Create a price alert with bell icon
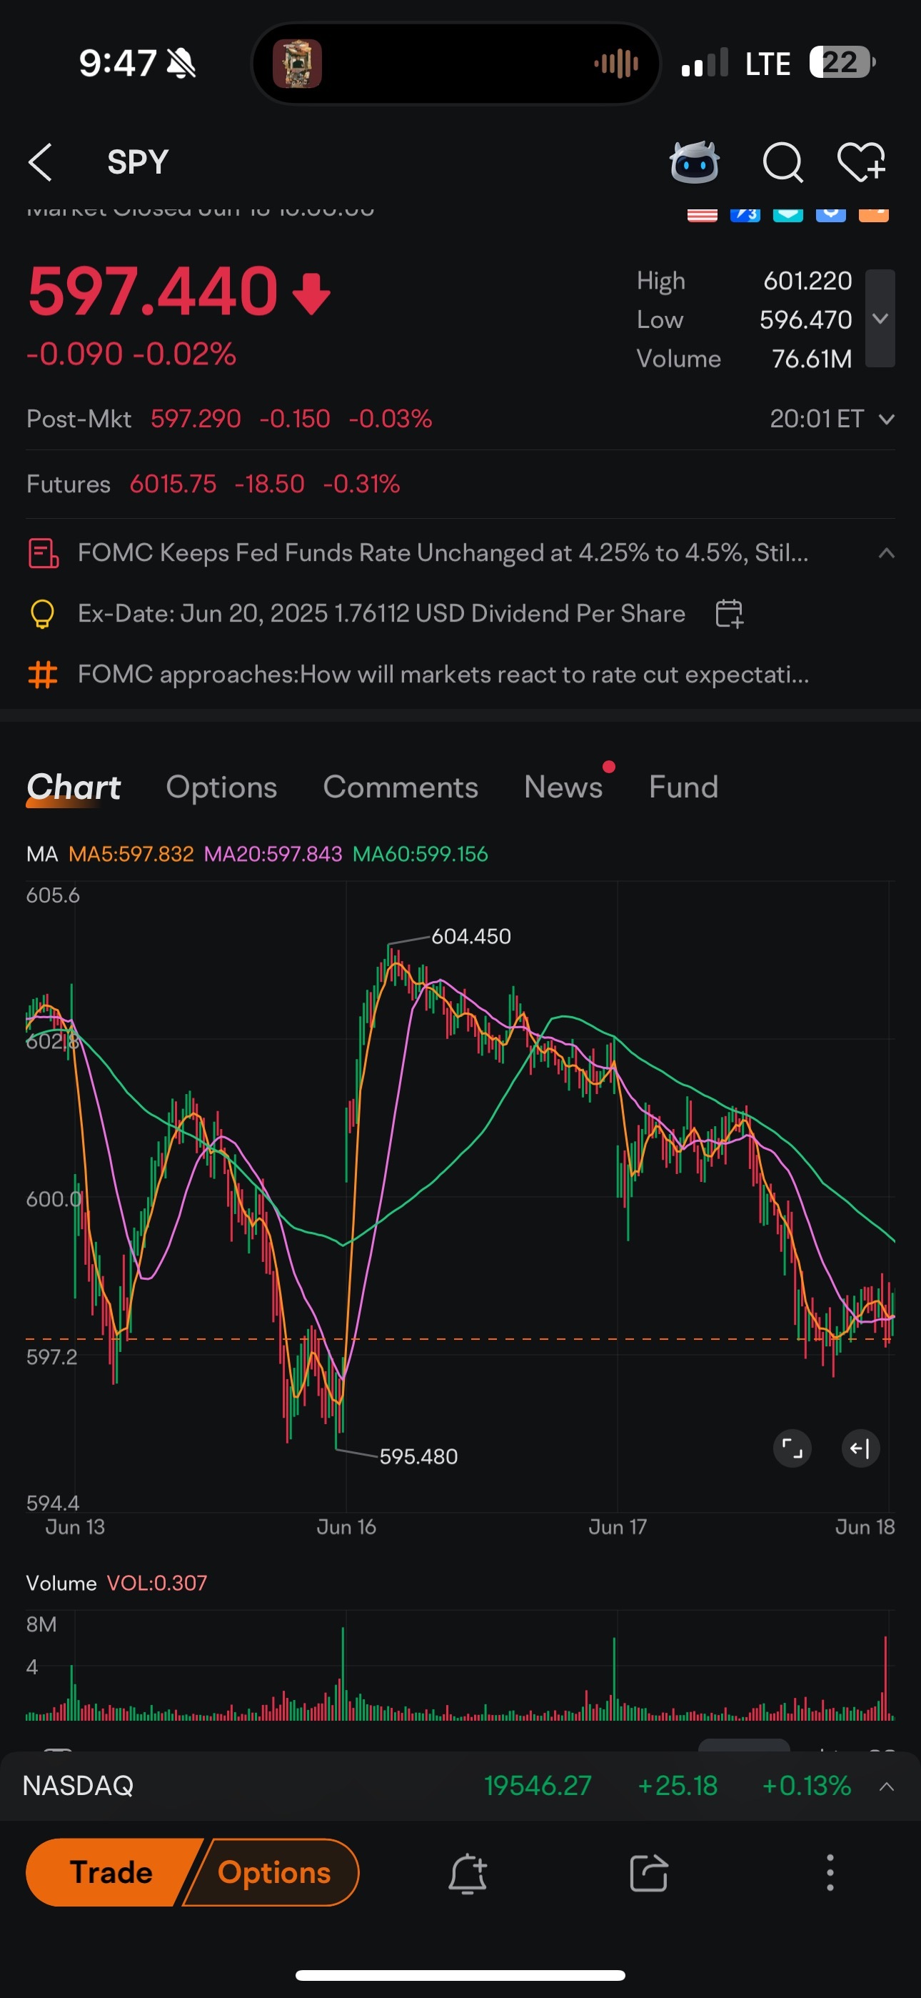921x1998 pixels. point(468,1873)
